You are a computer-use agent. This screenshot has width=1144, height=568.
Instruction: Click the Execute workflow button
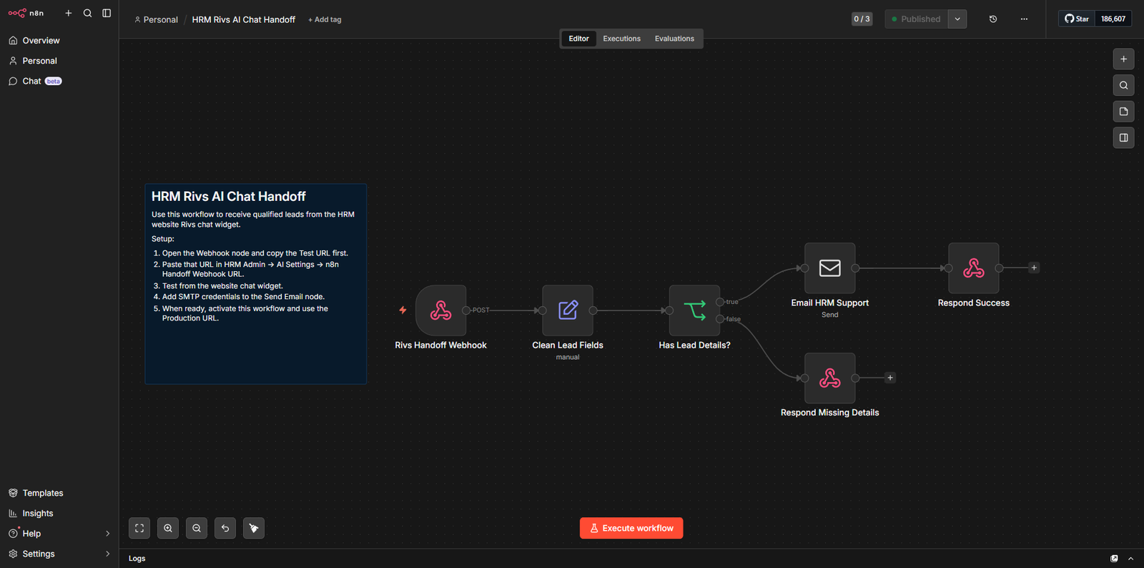point(631,528)
